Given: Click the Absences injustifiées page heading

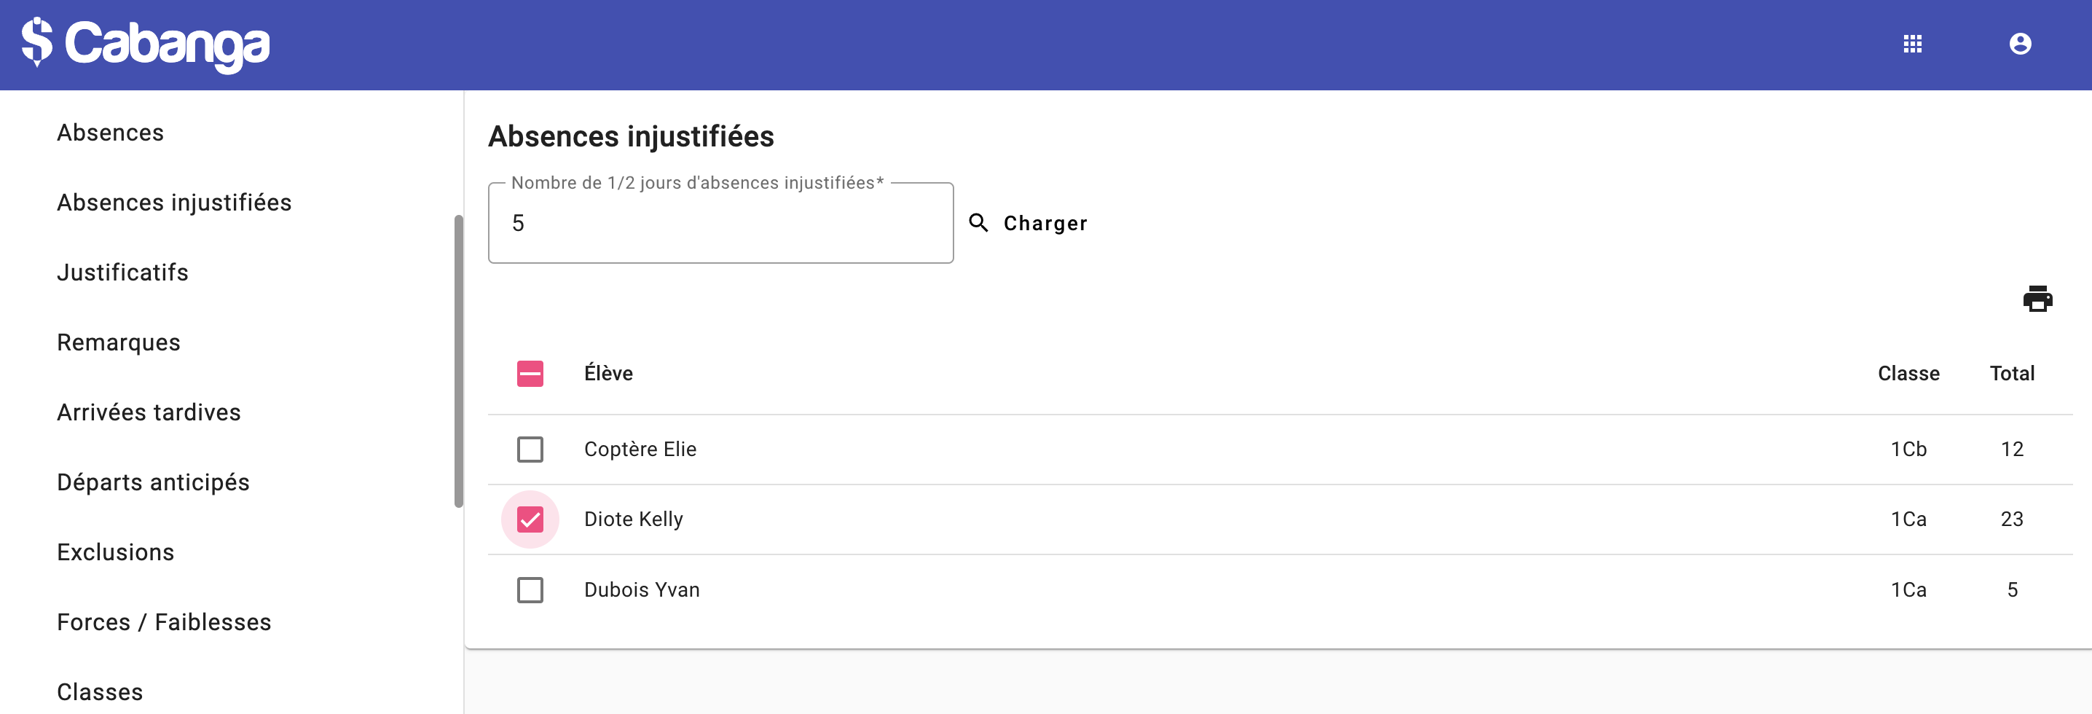Looking at the screenshot, I should tap(631, 136).
